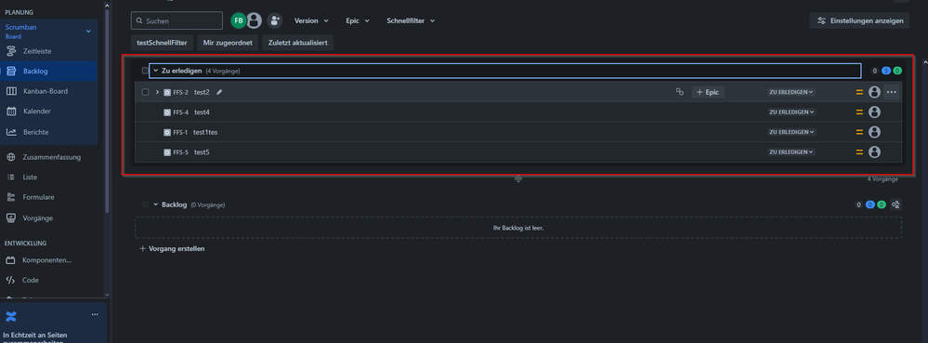
Task: Expand the FFS-2 issue chevron
Action: click(157, 92)
